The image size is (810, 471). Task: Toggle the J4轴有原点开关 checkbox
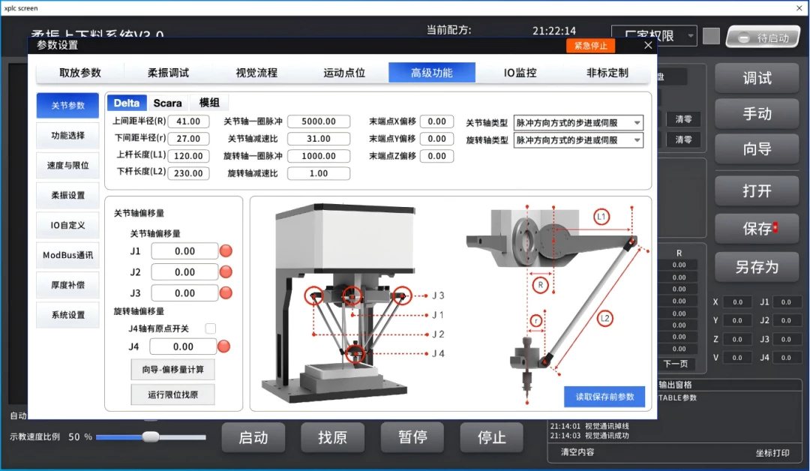click(210, 328)
